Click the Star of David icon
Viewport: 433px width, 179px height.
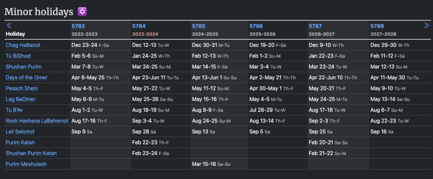[x=82, y=12]
